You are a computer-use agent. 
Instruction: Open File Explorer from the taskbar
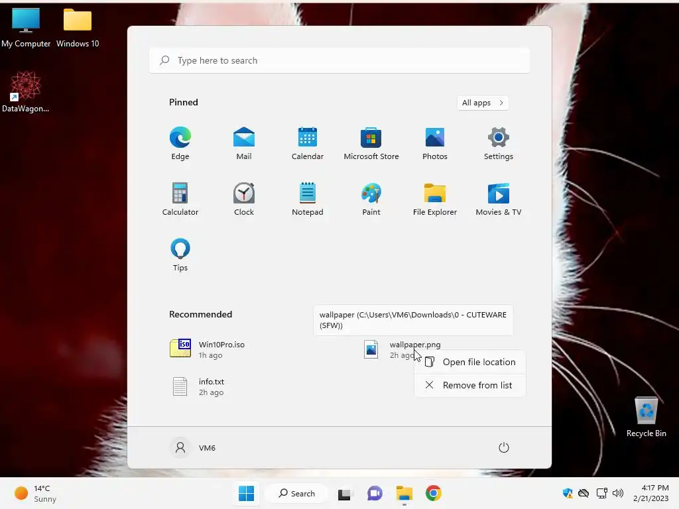tap(404, 493)
